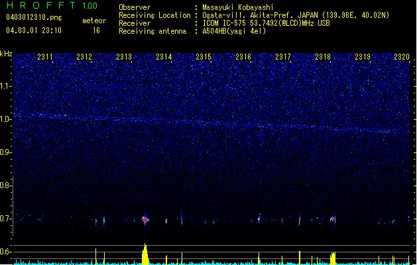Click the 2314 time marker

pos(164,57)
